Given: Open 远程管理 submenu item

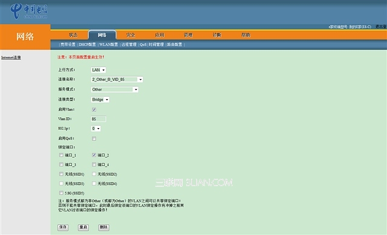Looking at the screenshot, I should 129,44.
